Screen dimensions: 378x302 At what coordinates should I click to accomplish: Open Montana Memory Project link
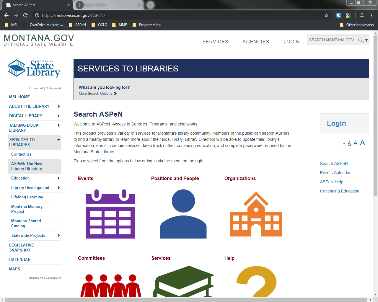point(27,209)
